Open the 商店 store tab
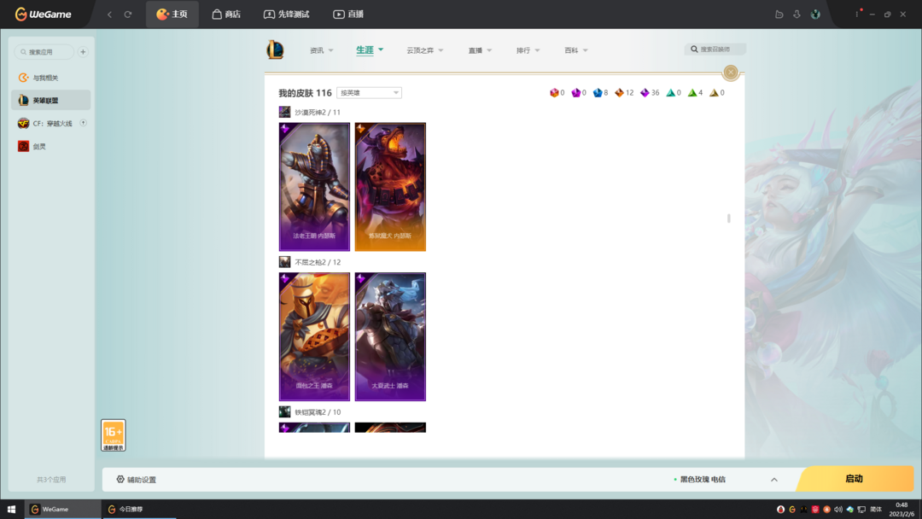This screenshot has width=922, height=519. click(x=226, y=15)
